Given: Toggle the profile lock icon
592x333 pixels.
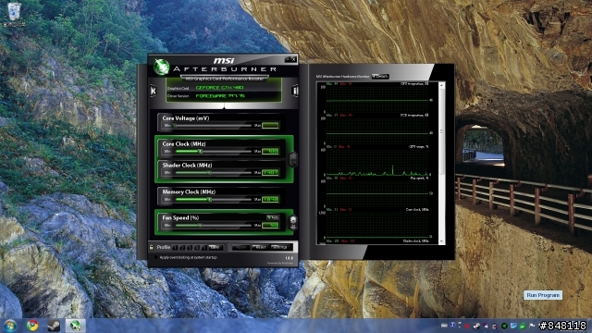Looking at the screenshot, I should coord(152,247).
